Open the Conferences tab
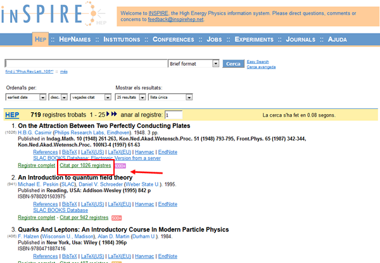Screen dimensions: 380x263 tap(173, 39)
